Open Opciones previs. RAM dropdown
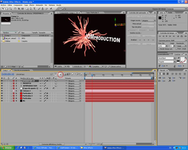The image size is (188, 150). (173, 40)
